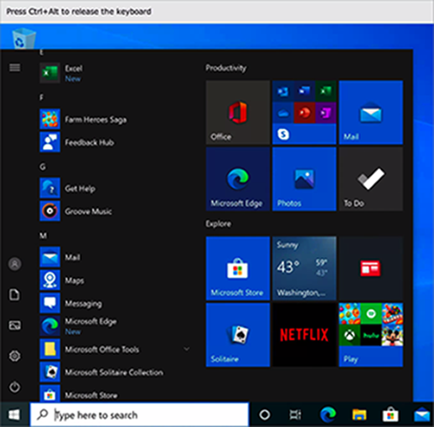
Task: Select Recycle Bin on the desktop
Action: [23, 38]
